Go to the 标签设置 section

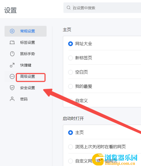(x=27, y=42)
